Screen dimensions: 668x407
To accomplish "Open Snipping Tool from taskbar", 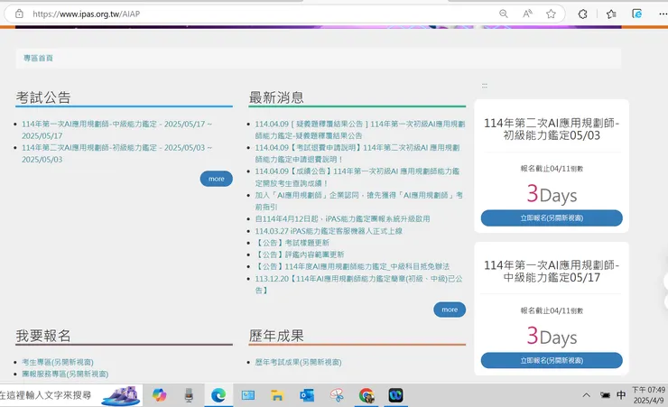I will [x=337, y=395].
